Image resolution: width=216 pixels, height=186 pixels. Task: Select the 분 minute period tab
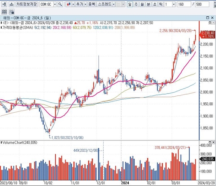tap(148, 4)
